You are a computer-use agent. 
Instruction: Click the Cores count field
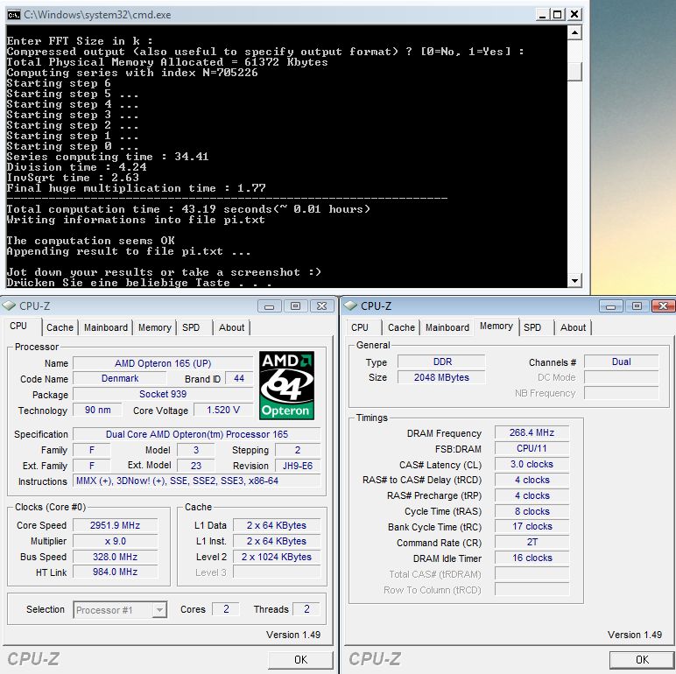tap(226, 609)
